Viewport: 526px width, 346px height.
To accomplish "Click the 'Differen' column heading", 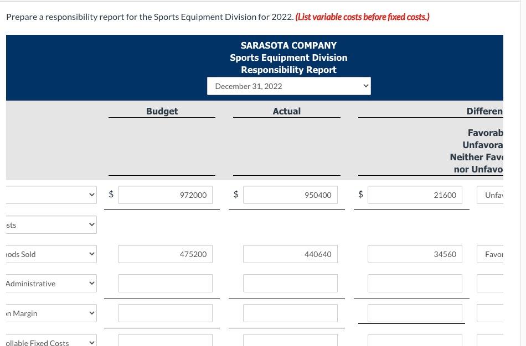I will pos(484,111).
